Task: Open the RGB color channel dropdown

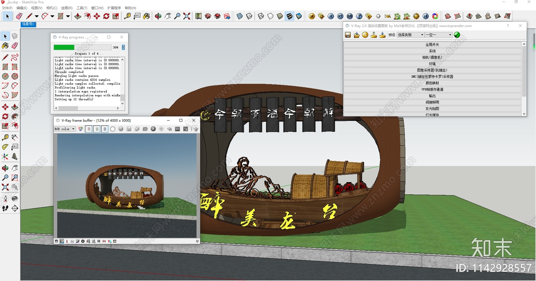Action: point(65,129)
